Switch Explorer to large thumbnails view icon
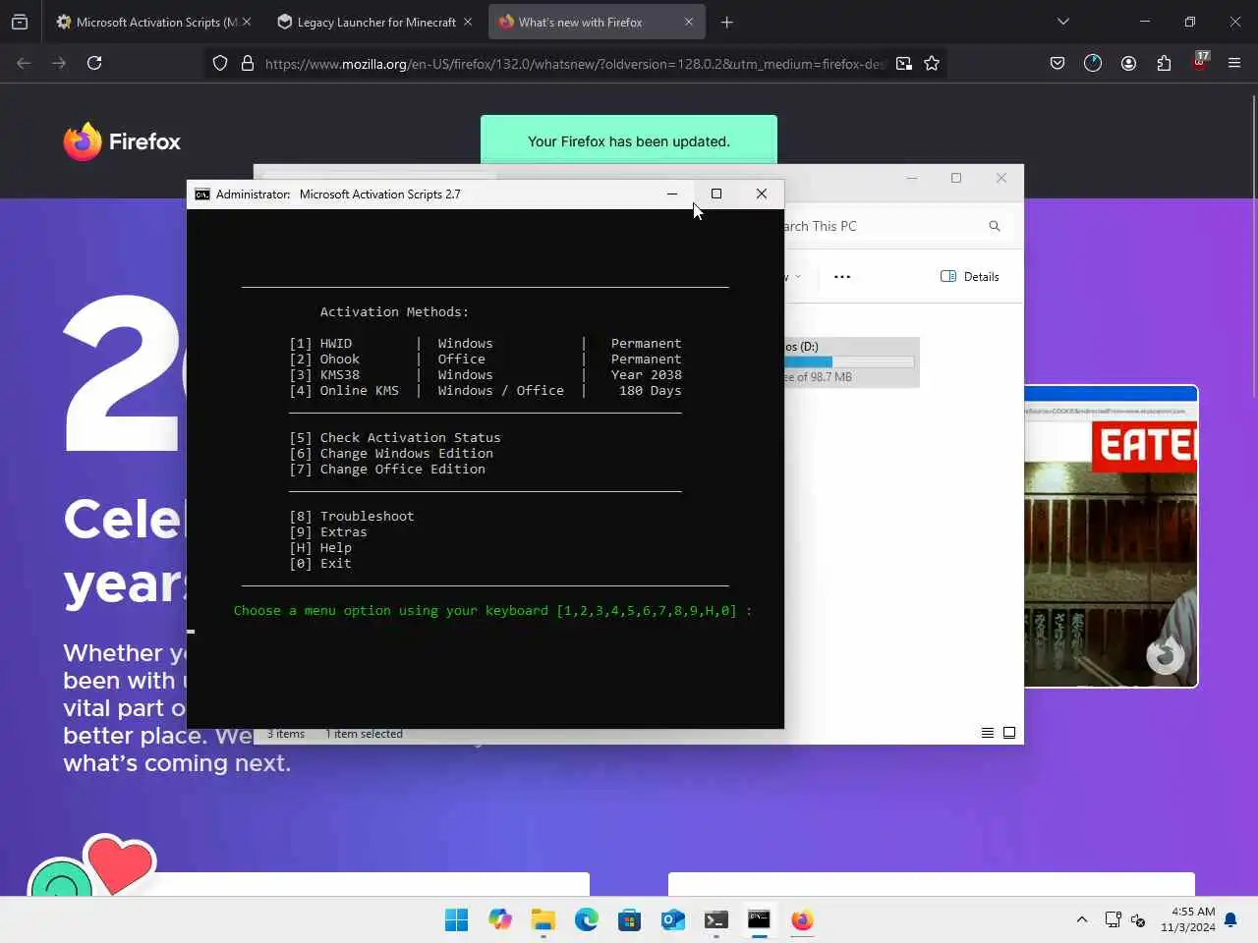 coord(1009,733)
